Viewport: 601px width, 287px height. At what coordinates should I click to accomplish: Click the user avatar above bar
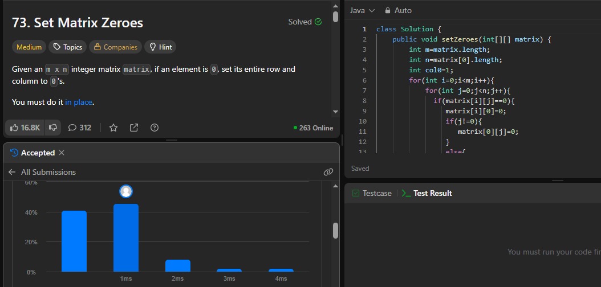[125, 191]
